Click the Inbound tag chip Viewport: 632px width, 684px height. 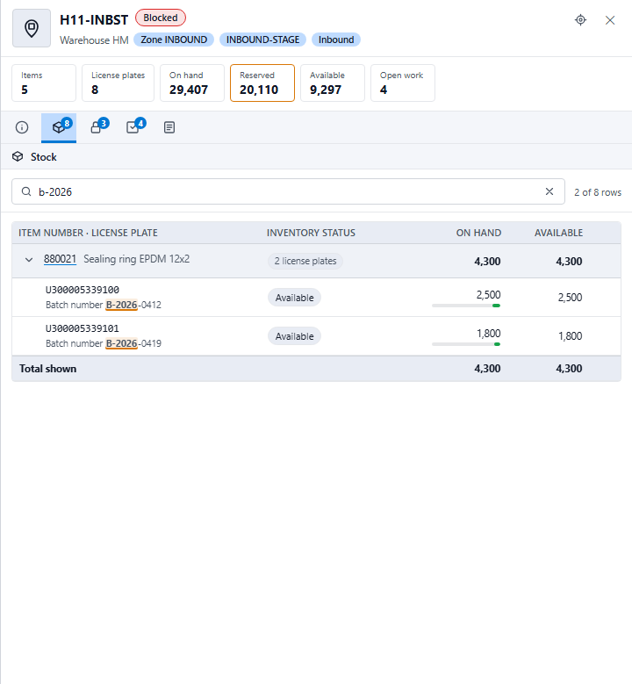pyautogui.click(x=336, y=40)
